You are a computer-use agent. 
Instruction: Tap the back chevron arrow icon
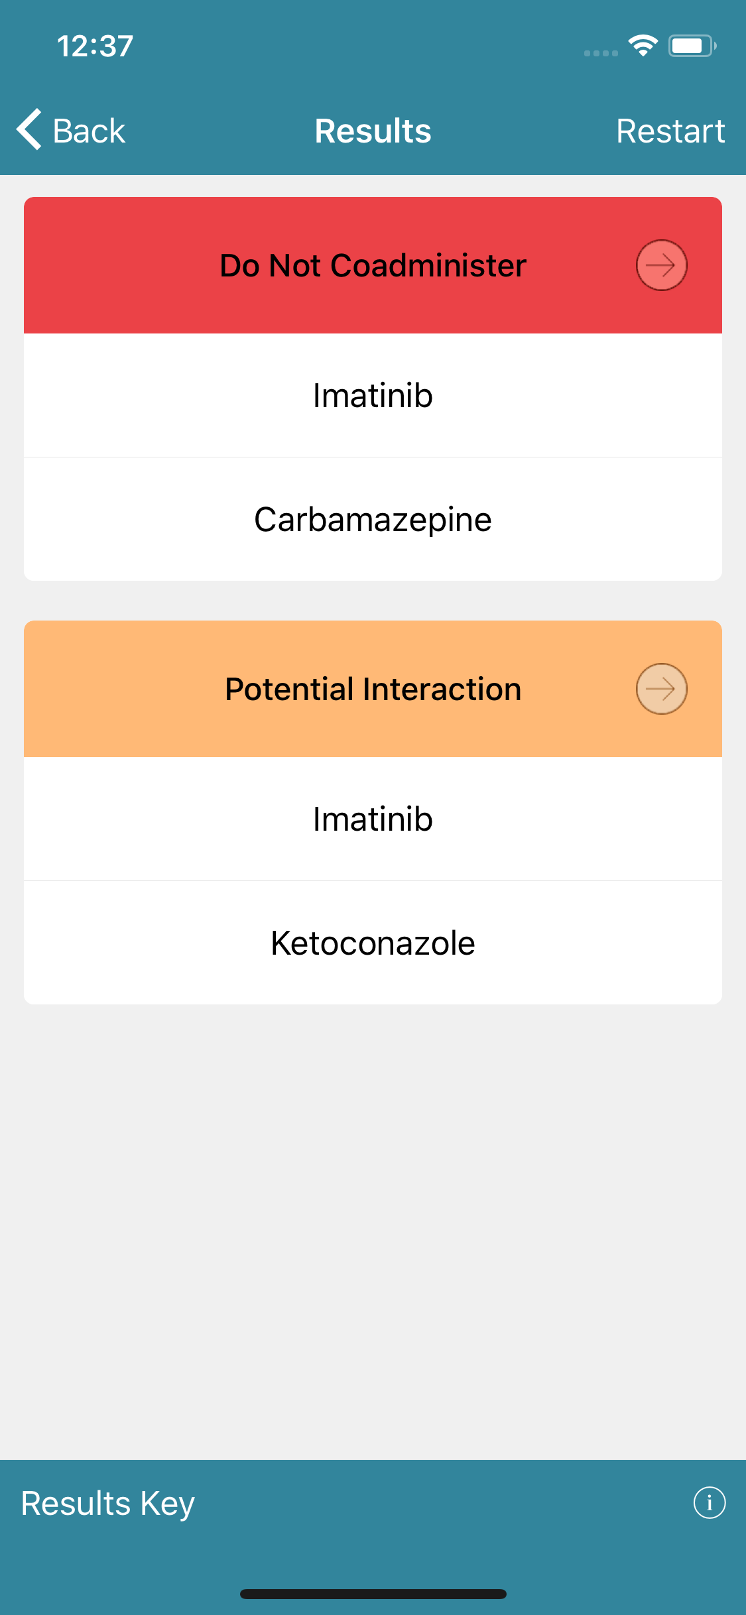30,129
